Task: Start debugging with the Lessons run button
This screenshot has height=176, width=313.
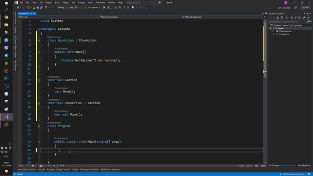Action: 93,8
